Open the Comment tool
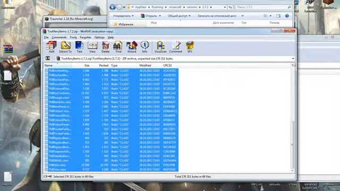 click(x=176, y=47)
